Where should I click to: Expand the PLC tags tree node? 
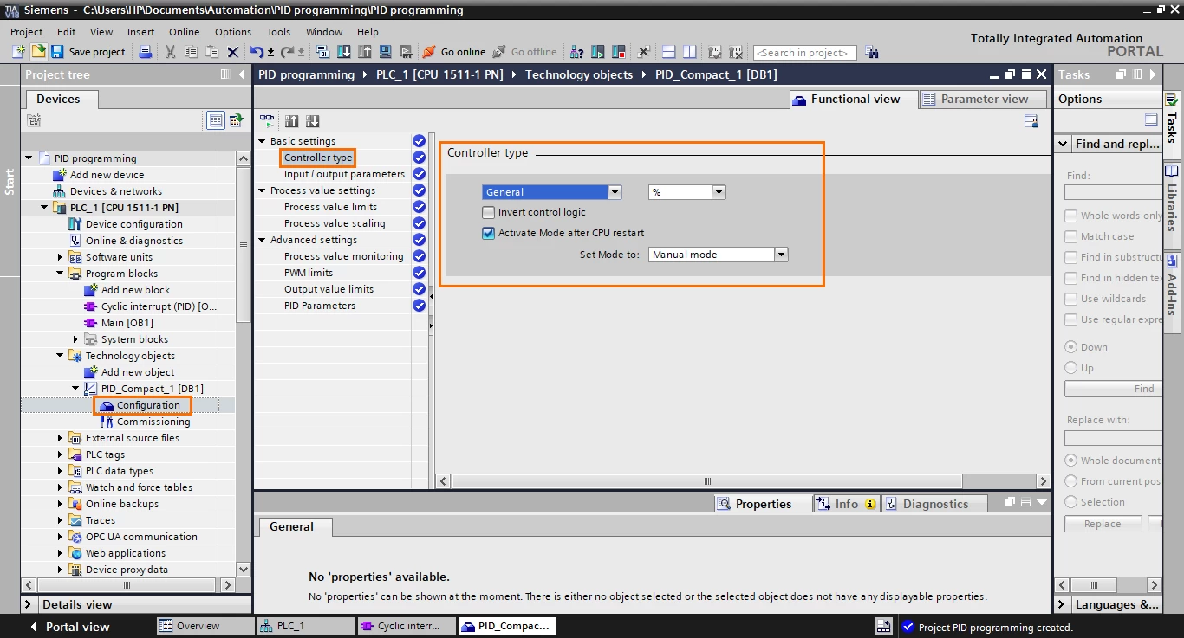[x=60, y=454]
